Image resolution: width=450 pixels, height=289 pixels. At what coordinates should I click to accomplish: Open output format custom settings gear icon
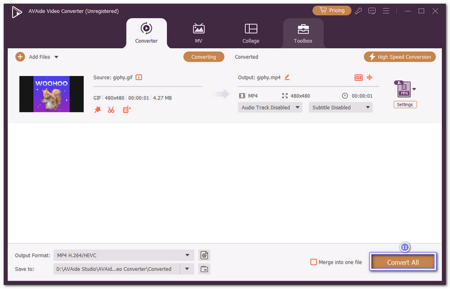[204, 255]
